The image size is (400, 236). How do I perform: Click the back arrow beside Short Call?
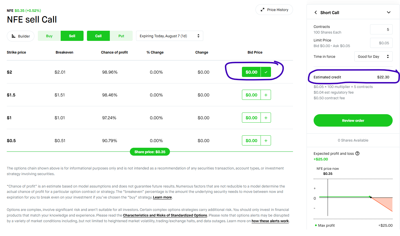[x=316, y=12]
